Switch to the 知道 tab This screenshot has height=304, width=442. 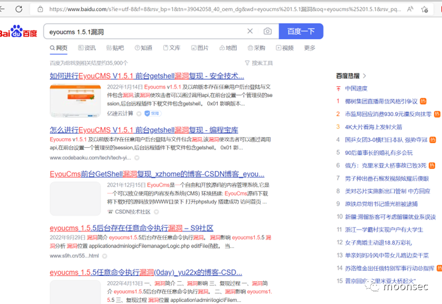coord(144,48)
